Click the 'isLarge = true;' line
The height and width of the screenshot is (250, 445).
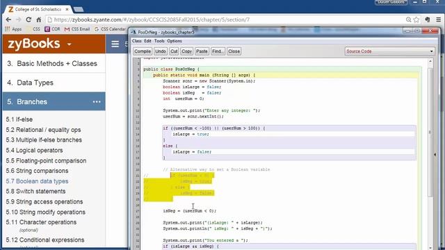point(191,134)
